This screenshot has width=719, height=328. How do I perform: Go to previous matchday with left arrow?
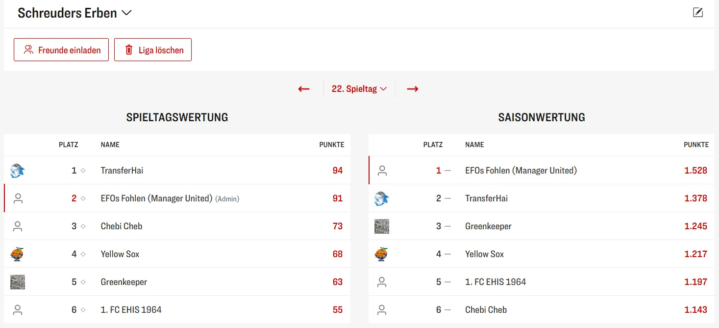coord(304,89)
